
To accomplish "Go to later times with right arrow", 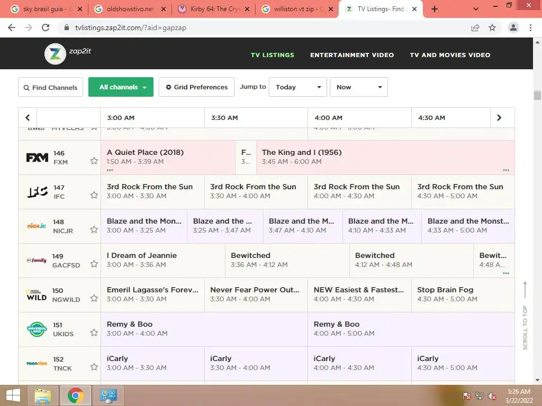I will (499, 118).
